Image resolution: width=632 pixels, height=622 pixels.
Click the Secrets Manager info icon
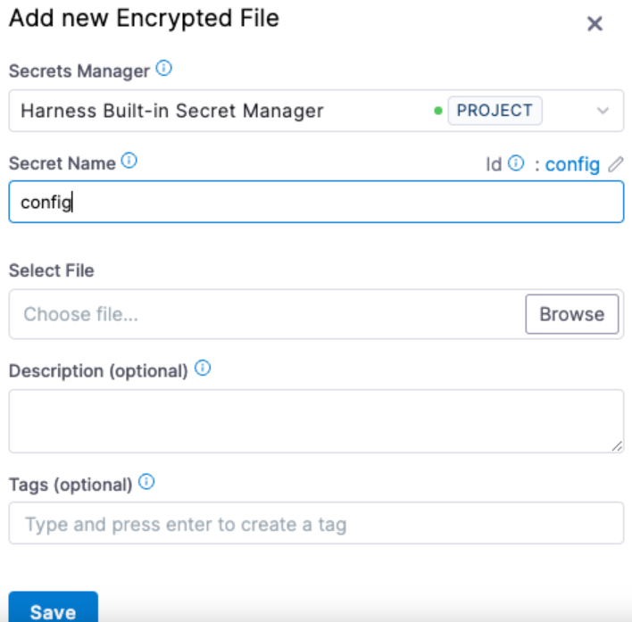click(164, 68)
